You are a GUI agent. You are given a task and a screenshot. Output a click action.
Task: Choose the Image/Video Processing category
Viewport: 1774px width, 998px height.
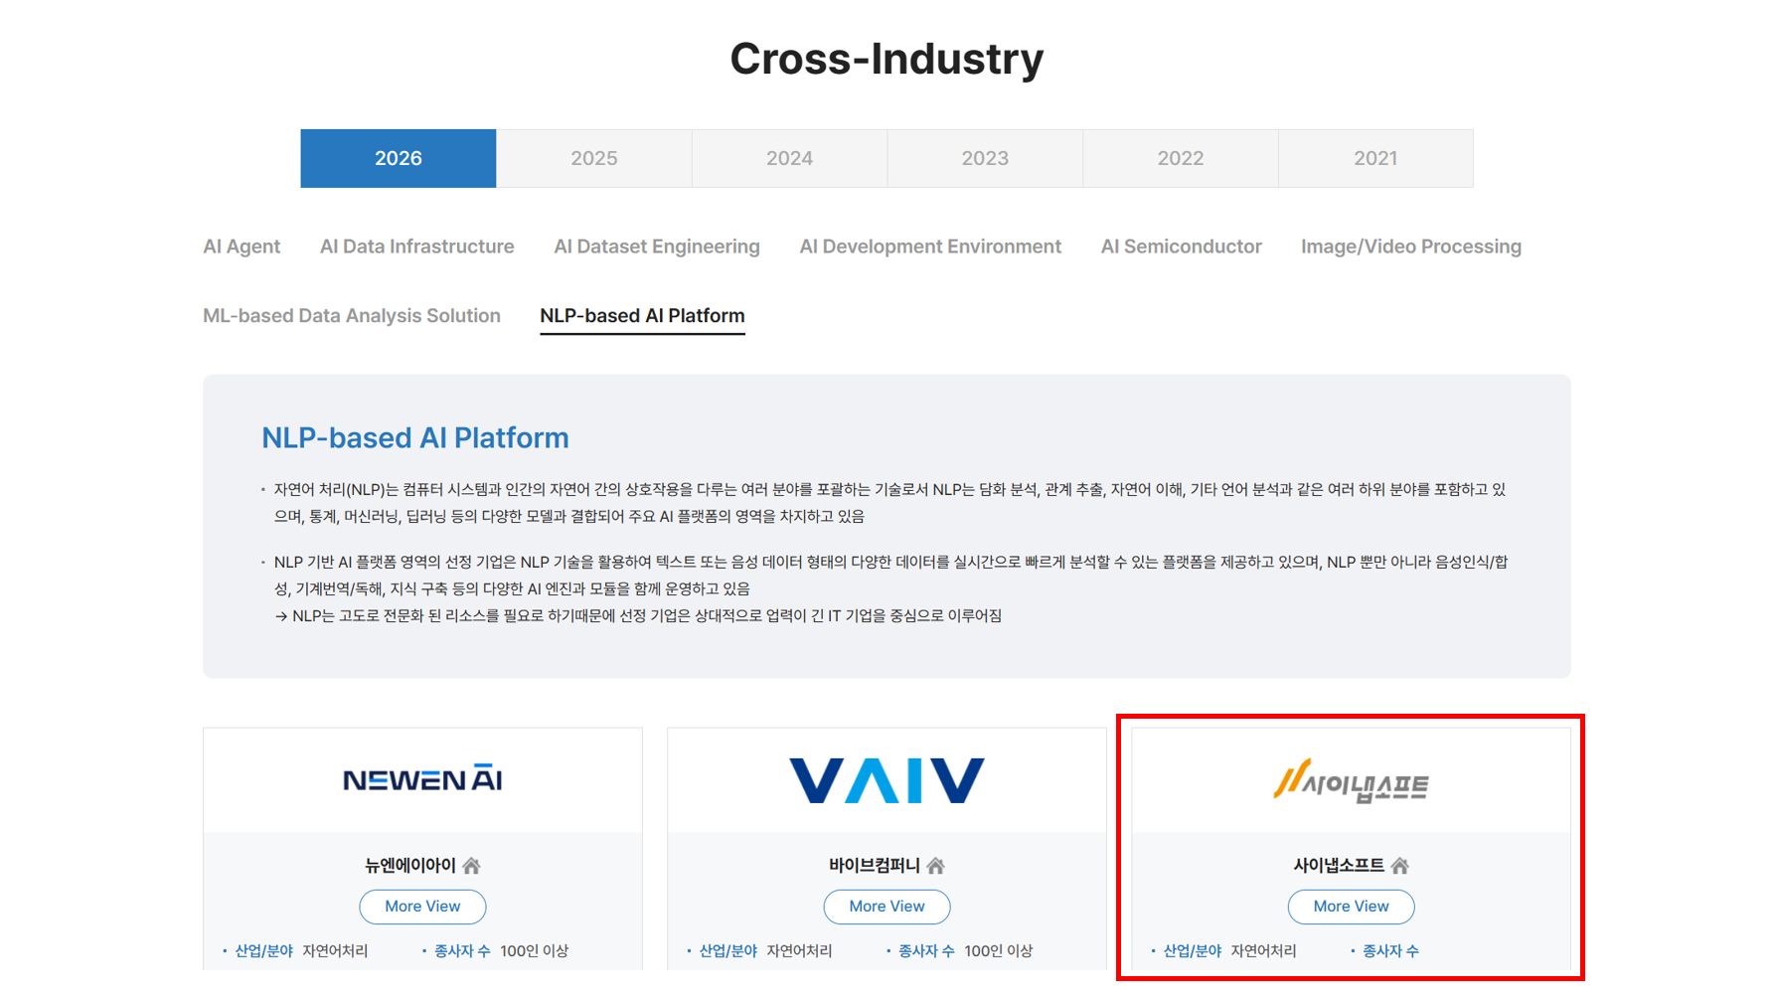[1410, 247]
